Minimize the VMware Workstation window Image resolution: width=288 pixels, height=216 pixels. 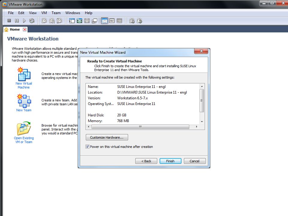click(264, 3)
